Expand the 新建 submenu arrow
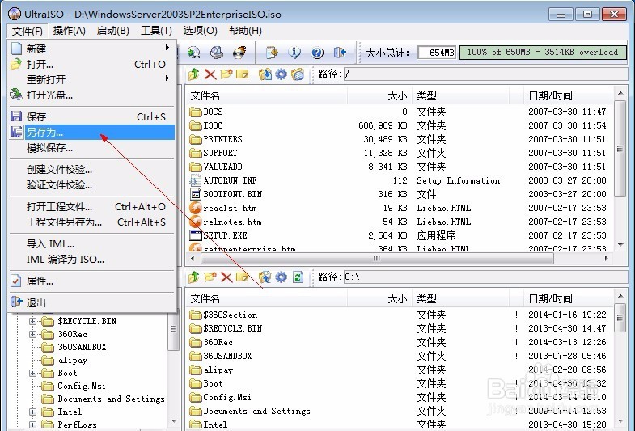 tap(167, 48)
